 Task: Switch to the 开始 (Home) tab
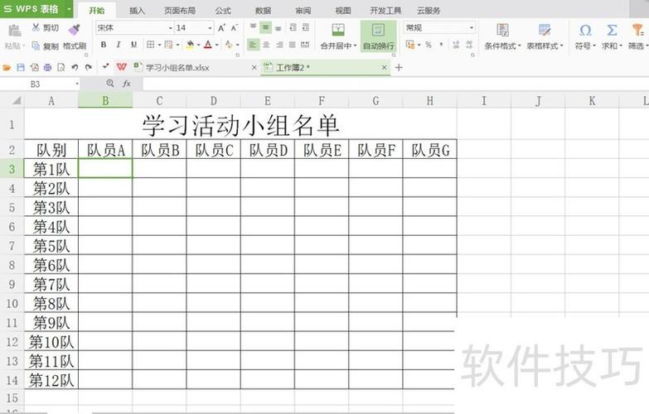click(x=97, y=11)
